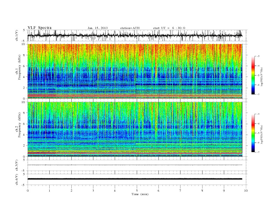277x214 pixels.
Task: Click the "station=ATH" header label
Action: coord(130,28)
